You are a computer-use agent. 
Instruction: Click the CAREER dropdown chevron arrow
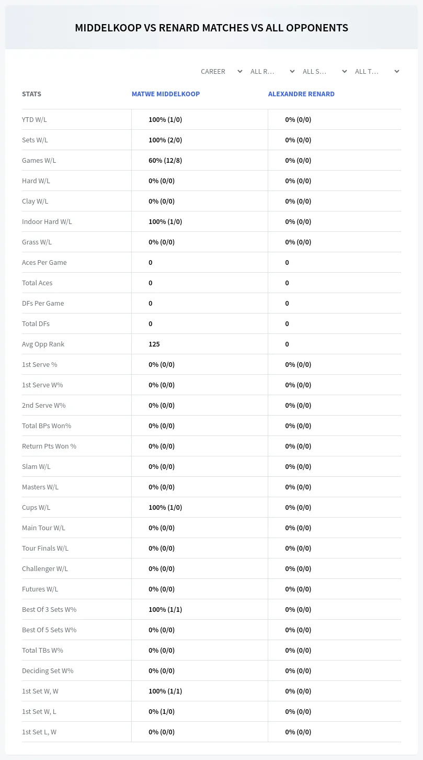coord(239,71)
